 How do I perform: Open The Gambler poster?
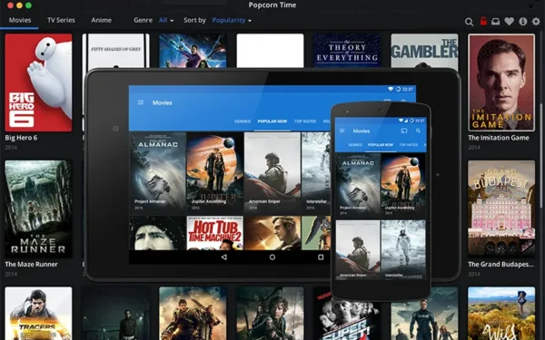(424, 51)
